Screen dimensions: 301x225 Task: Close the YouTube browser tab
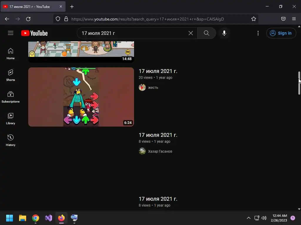tap(61, 7)
